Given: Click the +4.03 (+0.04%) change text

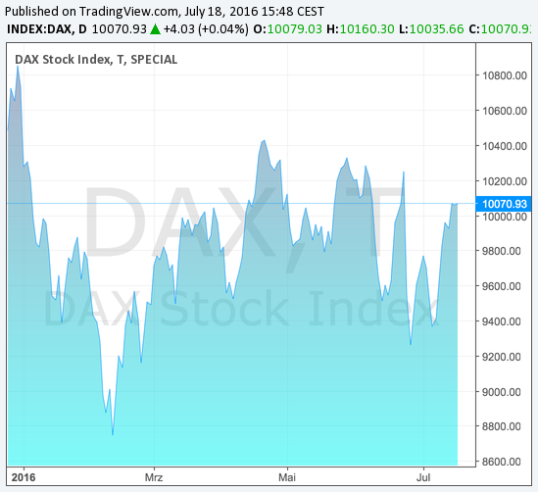Looking at the screenshot, I should (206, 29).
